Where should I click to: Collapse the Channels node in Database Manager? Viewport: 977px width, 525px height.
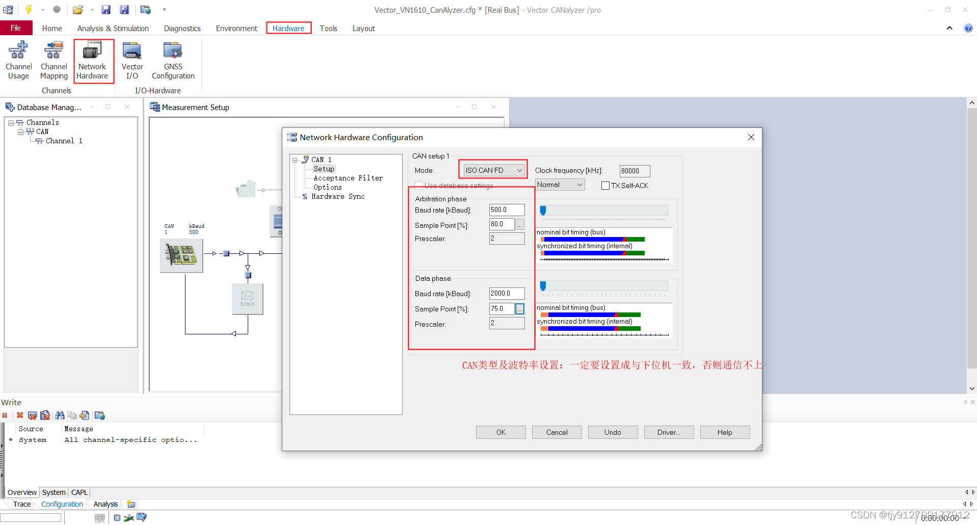coord(11,123)
